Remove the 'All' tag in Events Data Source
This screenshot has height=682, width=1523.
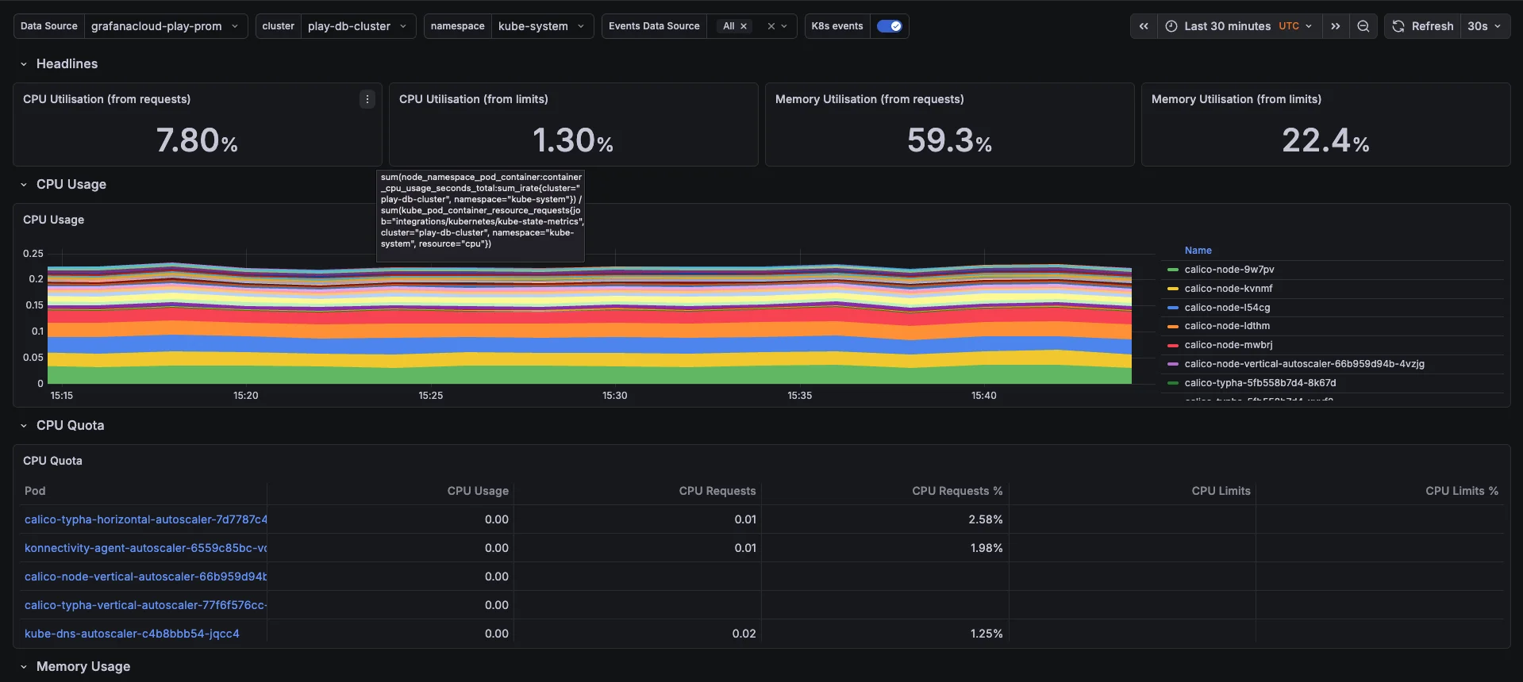pos(744,26)
